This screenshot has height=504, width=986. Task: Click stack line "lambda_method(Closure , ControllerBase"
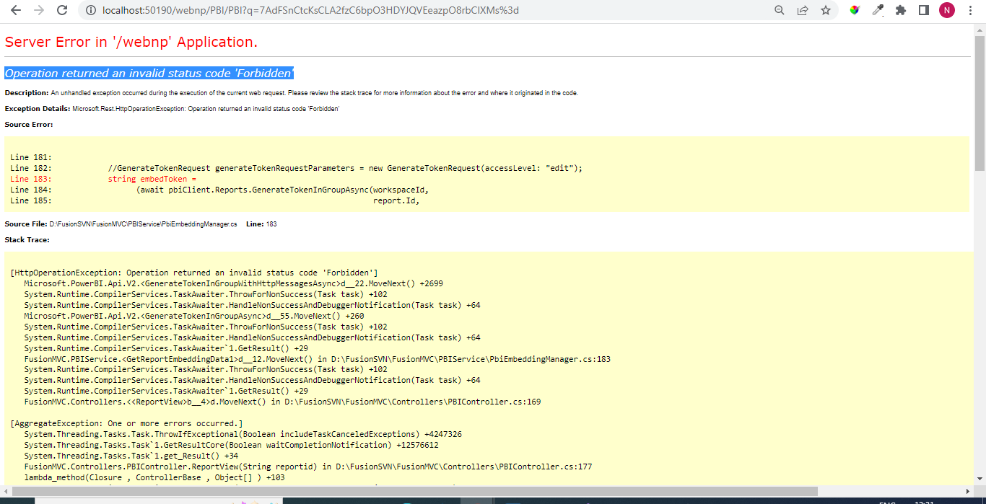pyautogui.click(x=154, y=477)
